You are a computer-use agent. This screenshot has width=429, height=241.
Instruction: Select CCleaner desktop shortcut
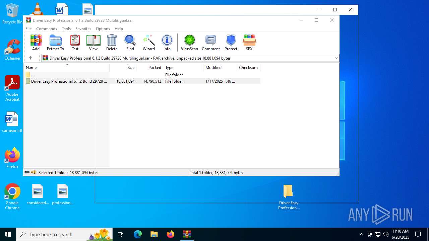(12, 50)
